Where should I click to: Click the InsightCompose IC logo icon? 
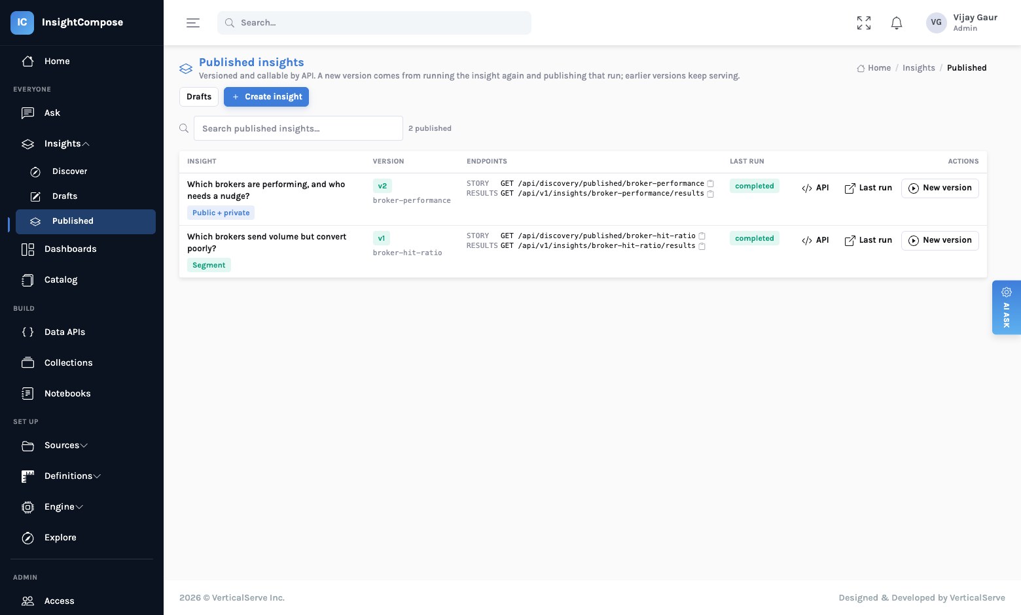[22, 22]
